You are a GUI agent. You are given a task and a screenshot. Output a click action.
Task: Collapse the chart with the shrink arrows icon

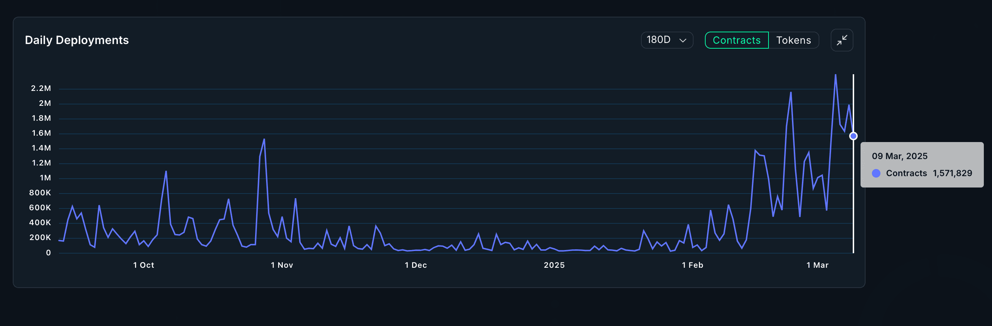(841, 40)
